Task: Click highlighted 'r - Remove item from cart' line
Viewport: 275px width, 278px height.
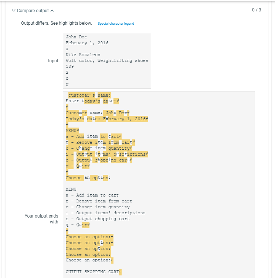Action: pos(100,142)
